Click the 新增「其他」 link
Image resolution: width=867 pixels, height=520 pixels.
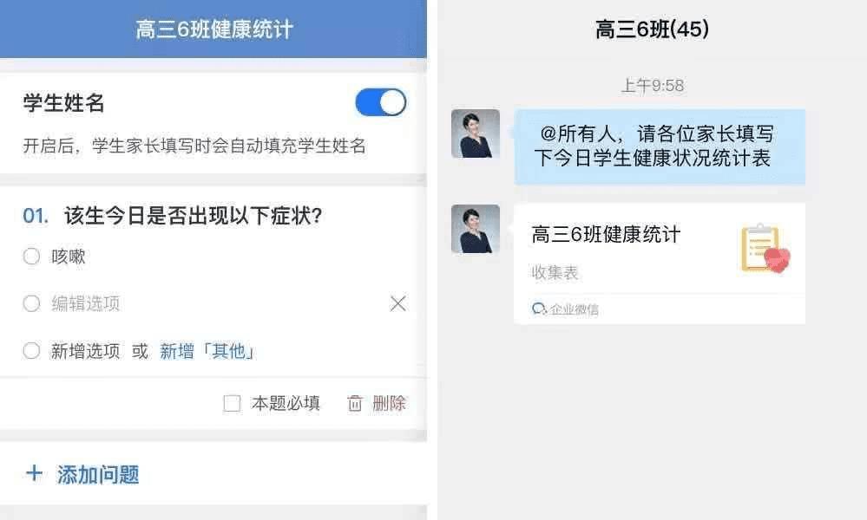pos(208,351)
